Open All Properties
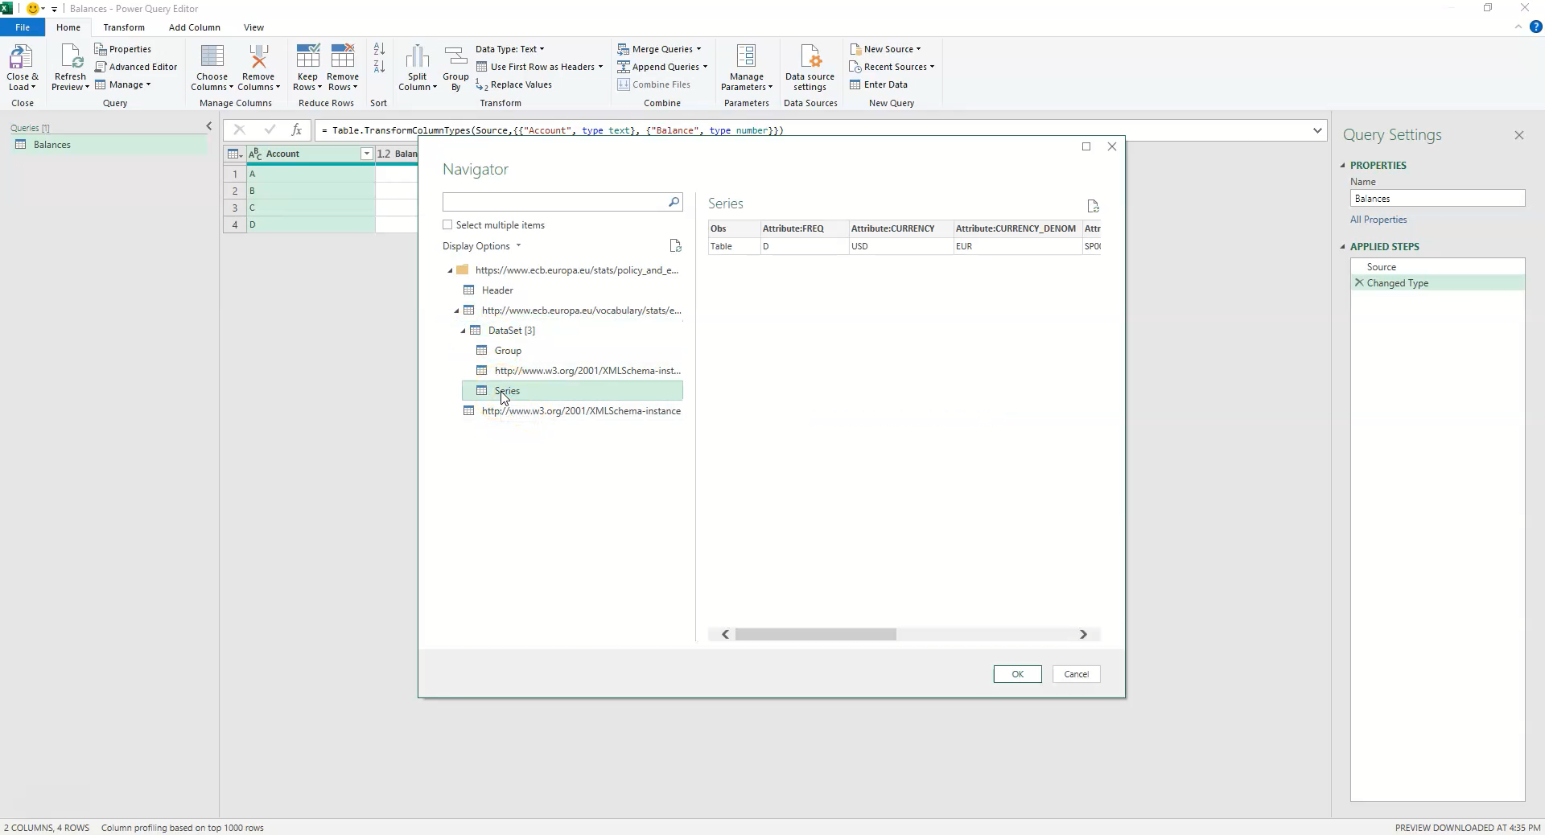This screenshot has width=1545, height=835. pos(1378,219)
